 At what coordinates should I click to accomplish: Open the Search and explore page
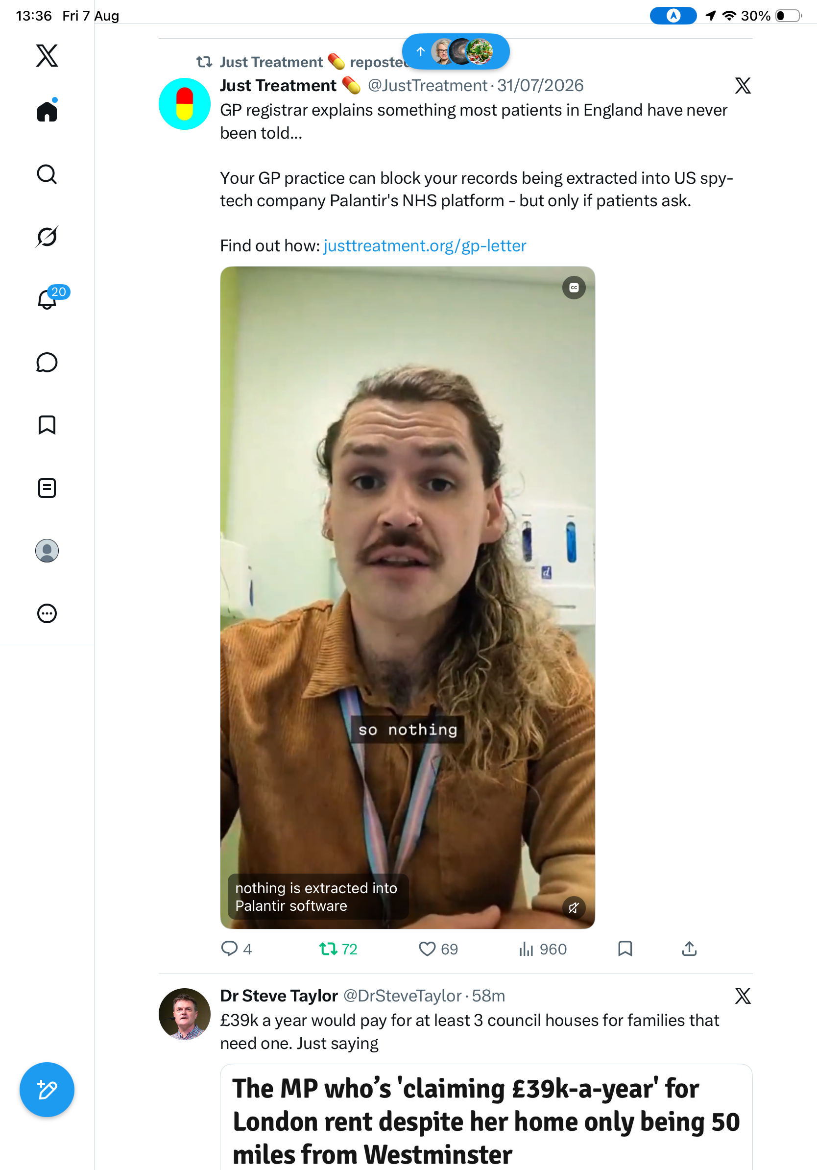pos(47,174)
